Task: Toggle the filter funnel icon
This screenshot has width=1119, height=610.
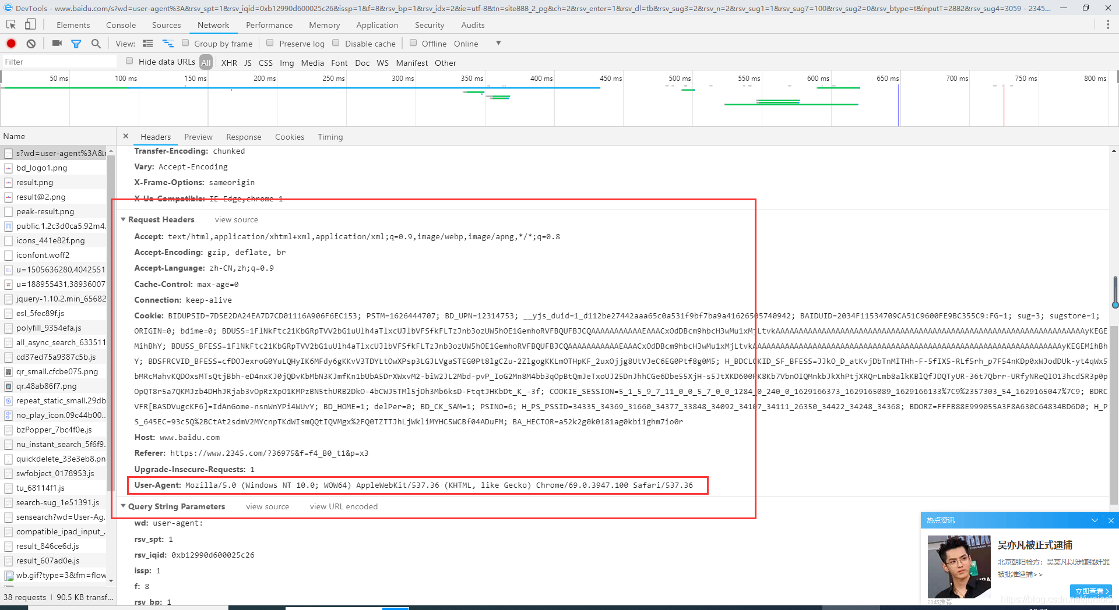Action: [x=76, y=44]
